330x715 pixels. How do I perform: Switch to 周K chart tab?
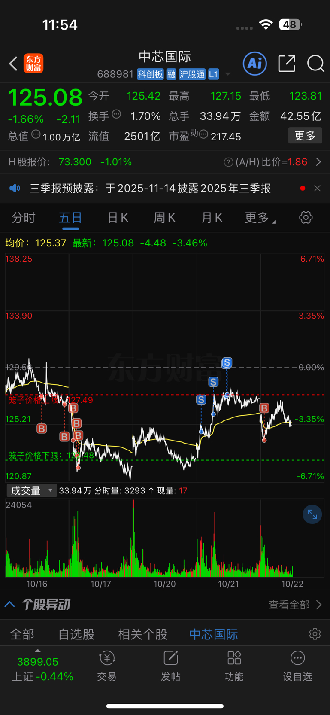tap(165, 218)
